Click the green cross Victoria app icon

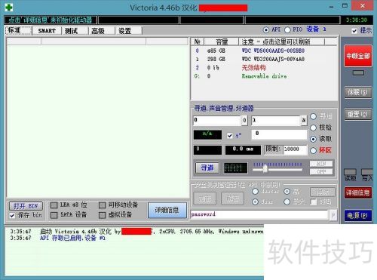point(9,8)
